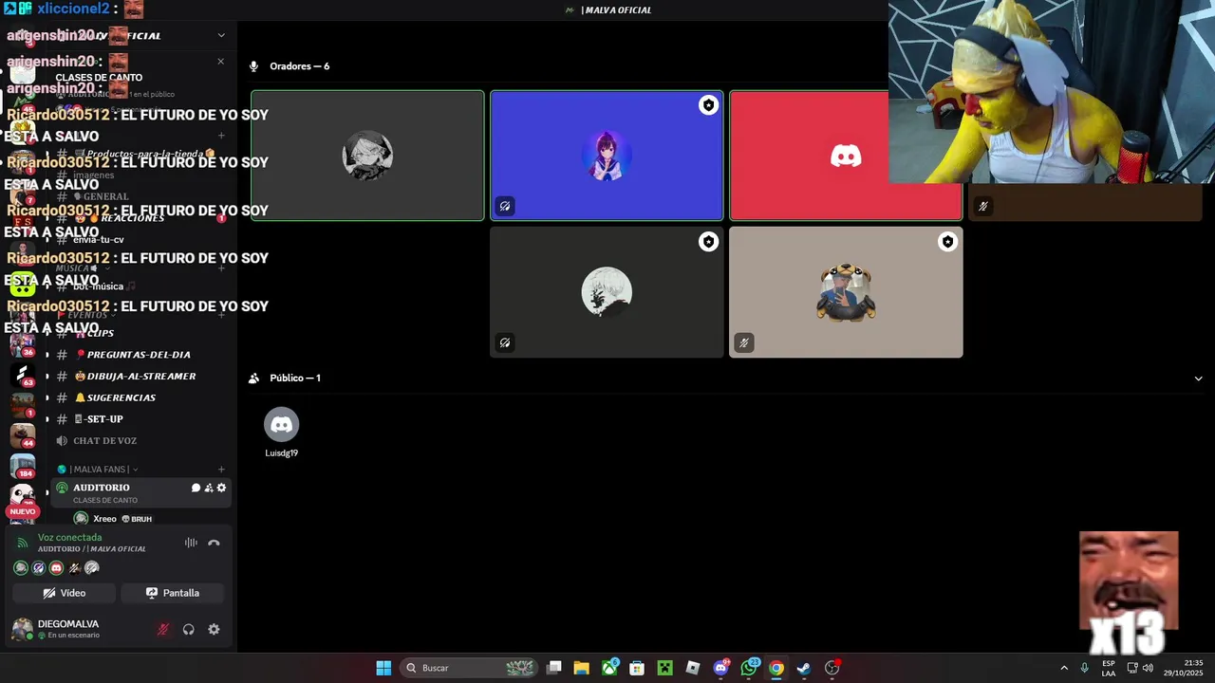This screenshot has height=683, width=1215.
Task: Open Task View from the taskbar
Action: tap(554, 668)
